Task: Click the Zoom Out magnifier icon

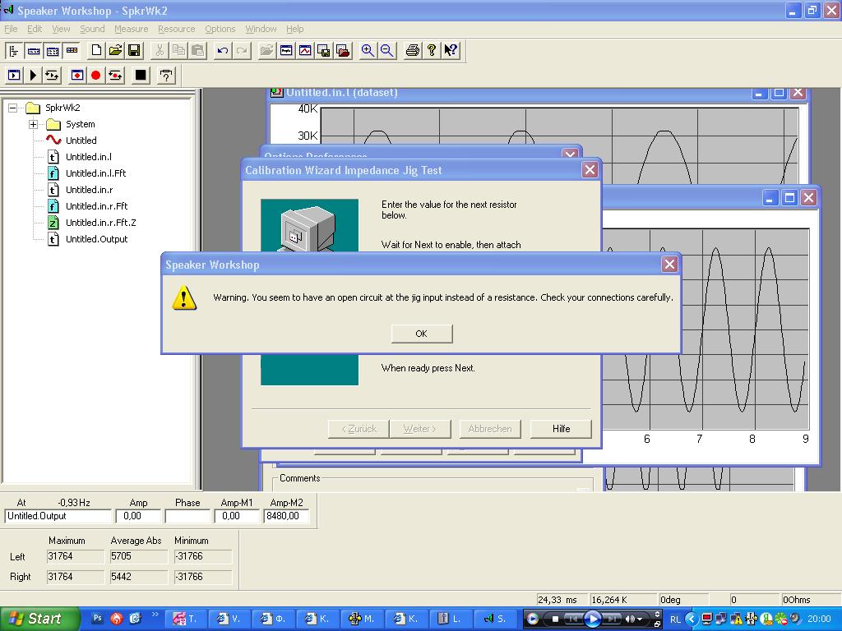Action: pyautogui.click(x=386, y=51)
